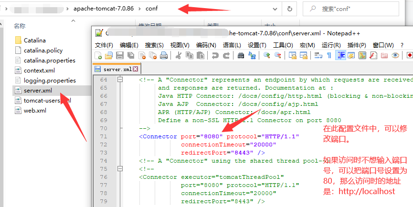Click the Start Recording macro icon

(x=410, y=55)
